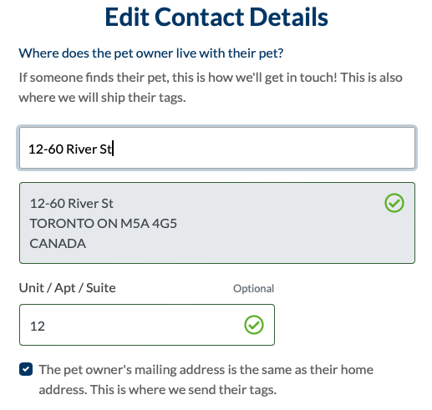Click the "Unit / Apt / Suite" field label
This screenshot has height=410, width=432.
pyautogui.click(x=67, y=288)
